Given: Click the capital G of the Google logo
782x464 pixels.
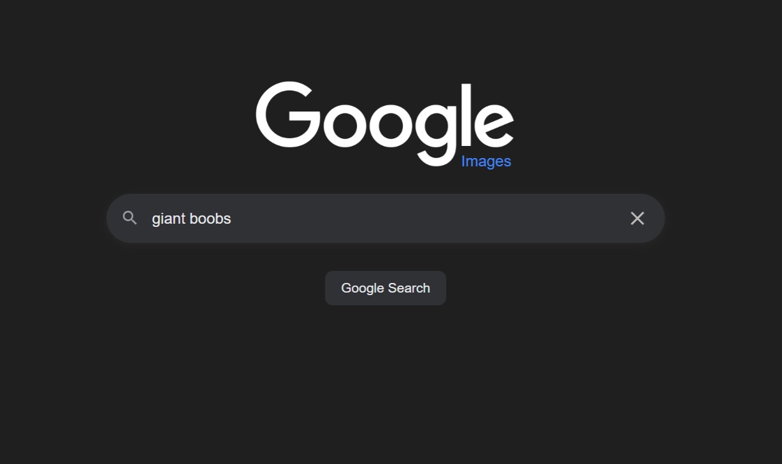Looking at the screenshot, I should 287,115.
